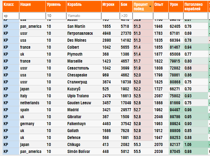Click the ship name filter with Yamato placeholder
The image size is (210, 156).
[x=83, y=16]
